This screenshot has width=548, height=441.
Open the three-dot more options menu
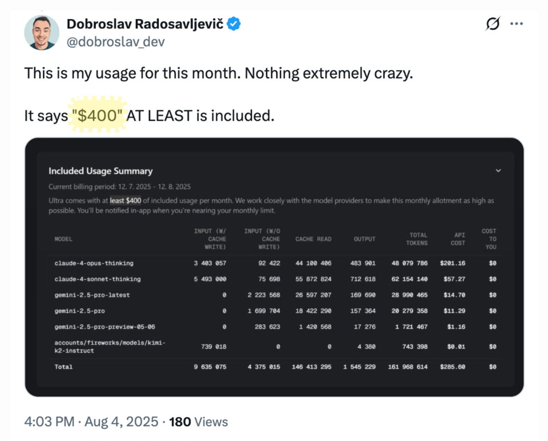tap(516, 24)
